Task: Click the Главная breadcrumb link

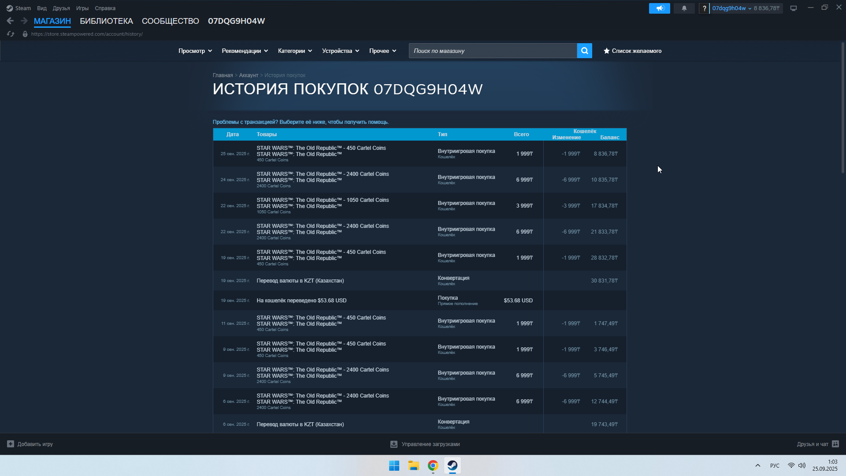Action: pos(223,75)
